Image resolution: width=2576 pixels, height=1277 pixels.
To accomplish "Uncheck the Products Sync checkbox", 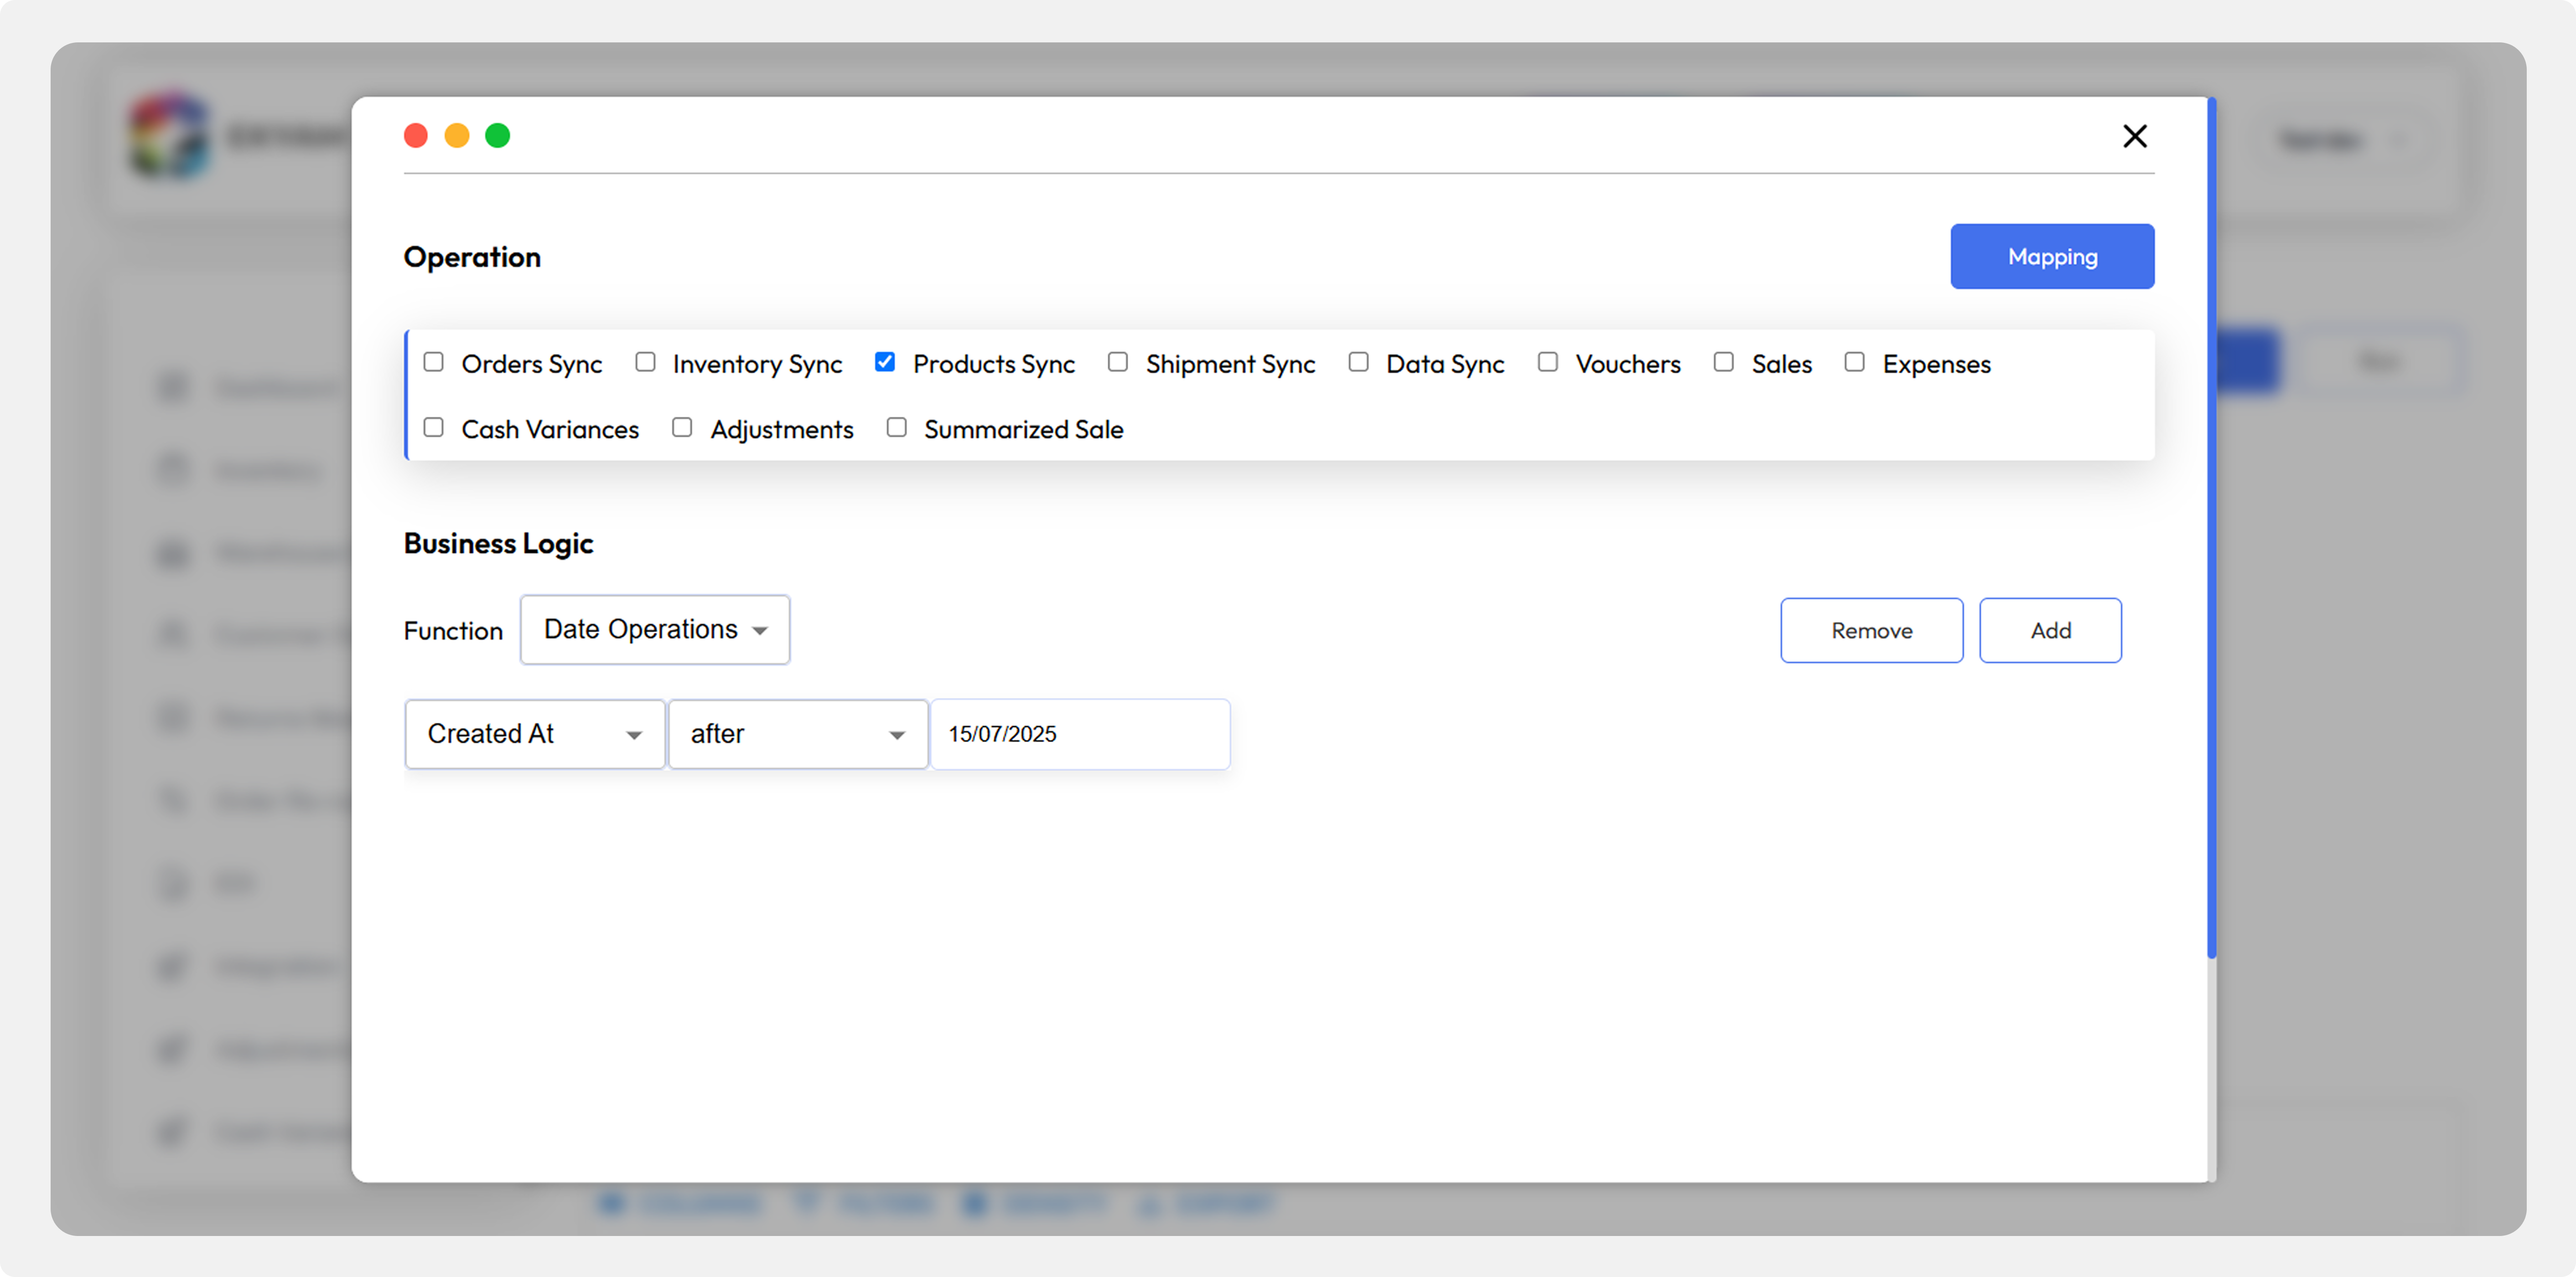I will tap(885, 362).
